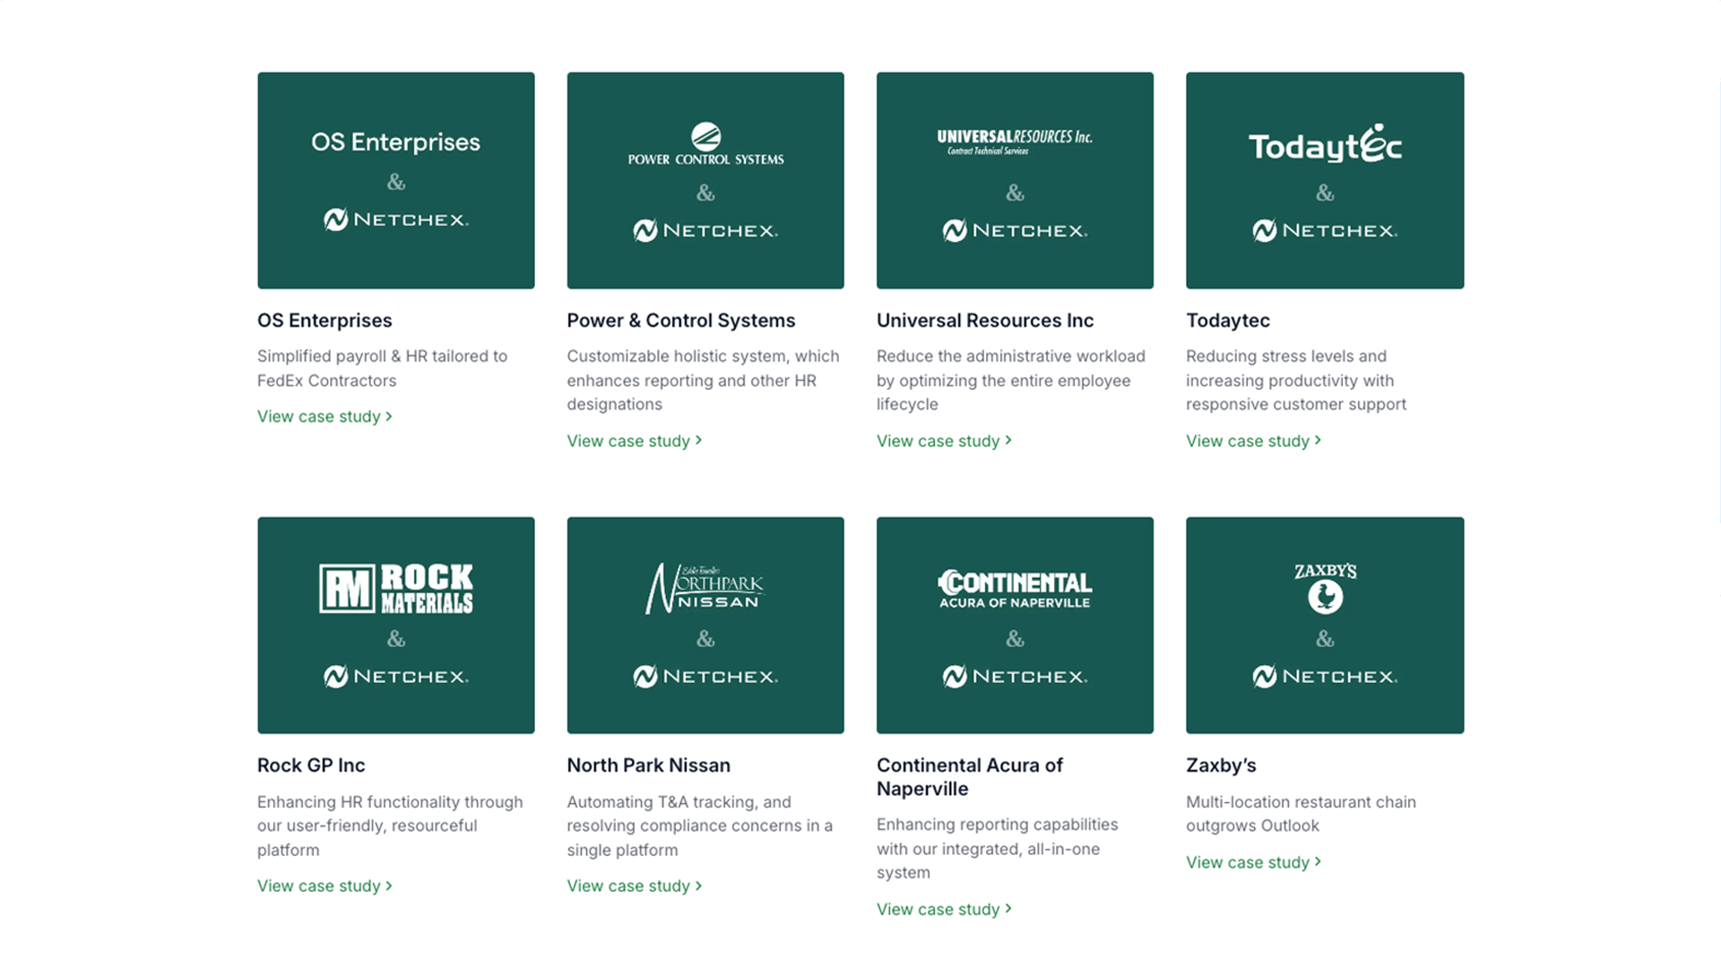Image resolution: width=1721 pixels, height=968 pixels.
Task: View case study for OS Enterprises
Action: coord(324,417)
